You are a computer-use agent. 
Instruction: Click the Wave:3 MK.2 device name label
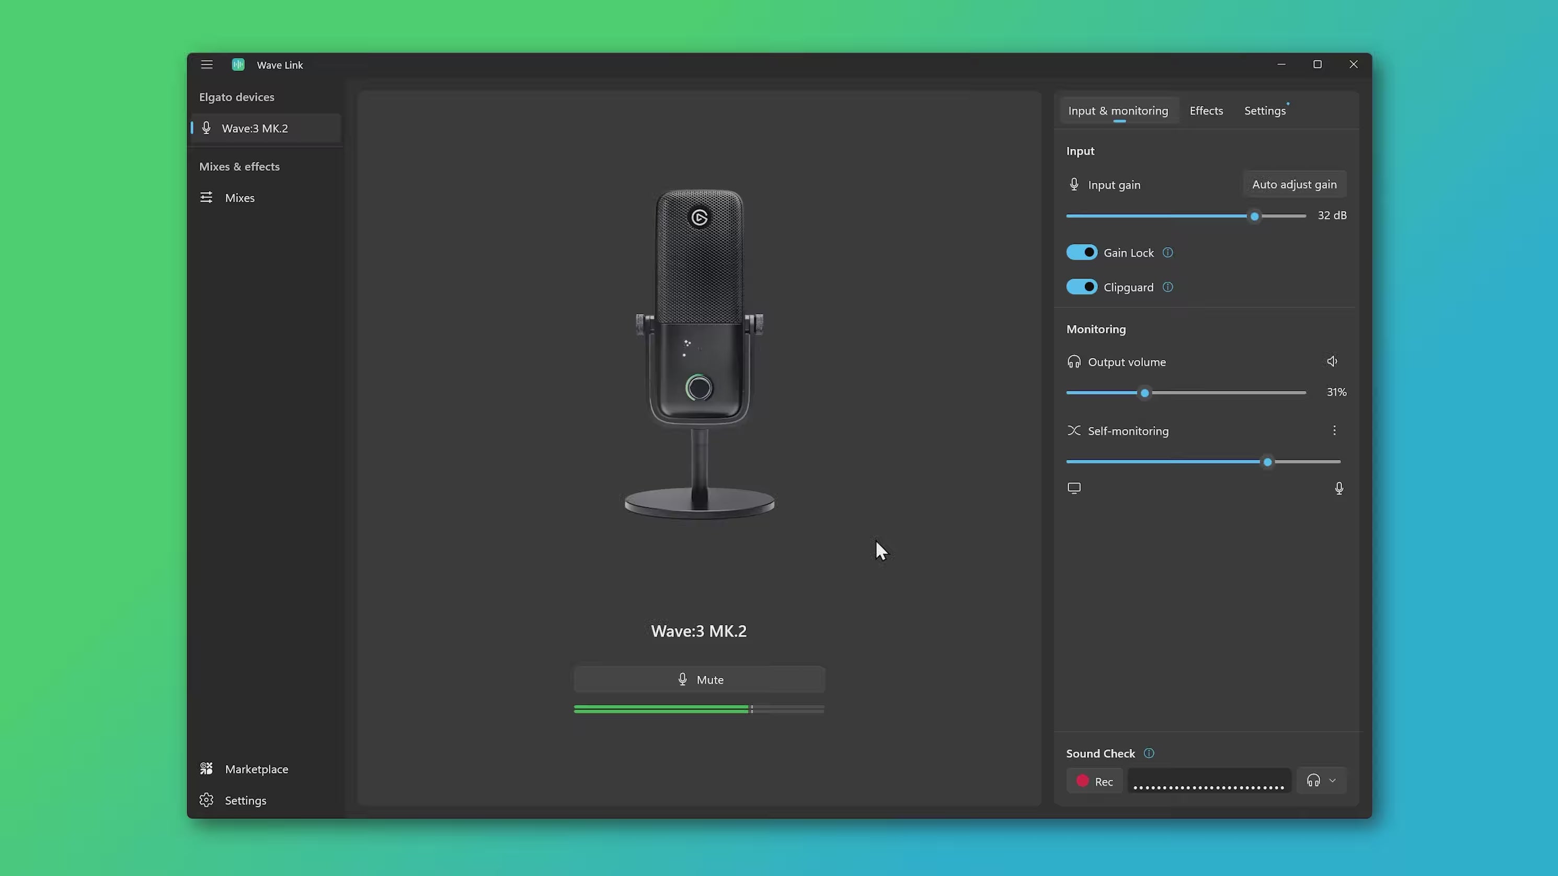(x=699, y=631)
